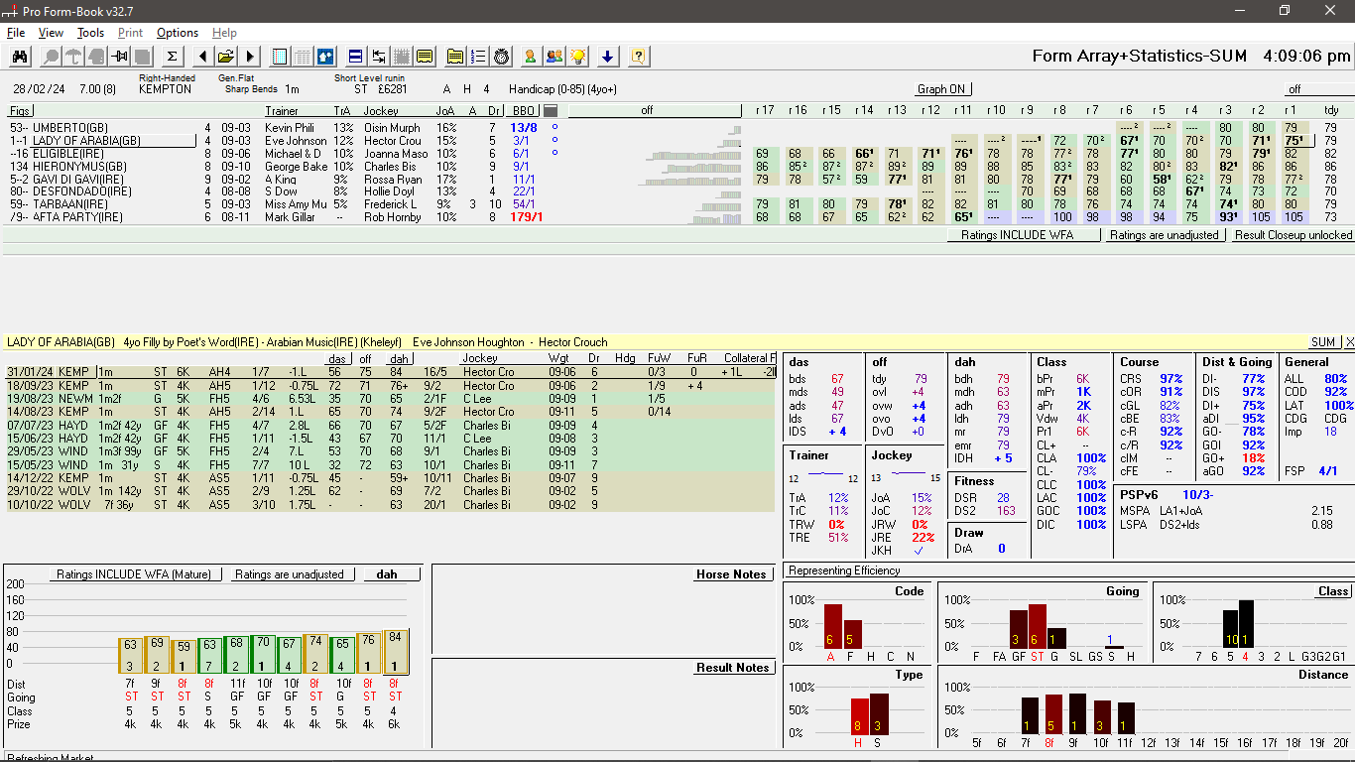
Task: Click the two people icon
Action: [x=554, y=57]
